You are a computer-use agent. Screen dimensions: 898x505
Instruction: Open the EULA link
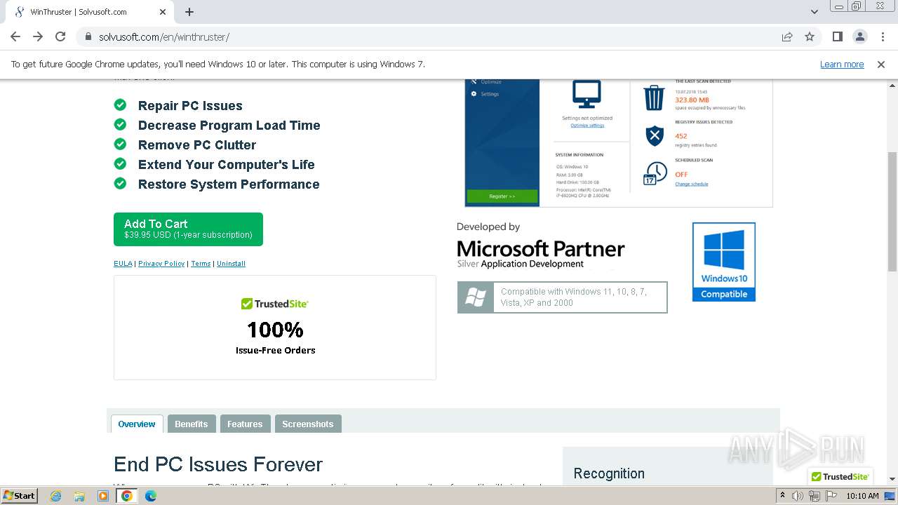(x=123, y=264)
